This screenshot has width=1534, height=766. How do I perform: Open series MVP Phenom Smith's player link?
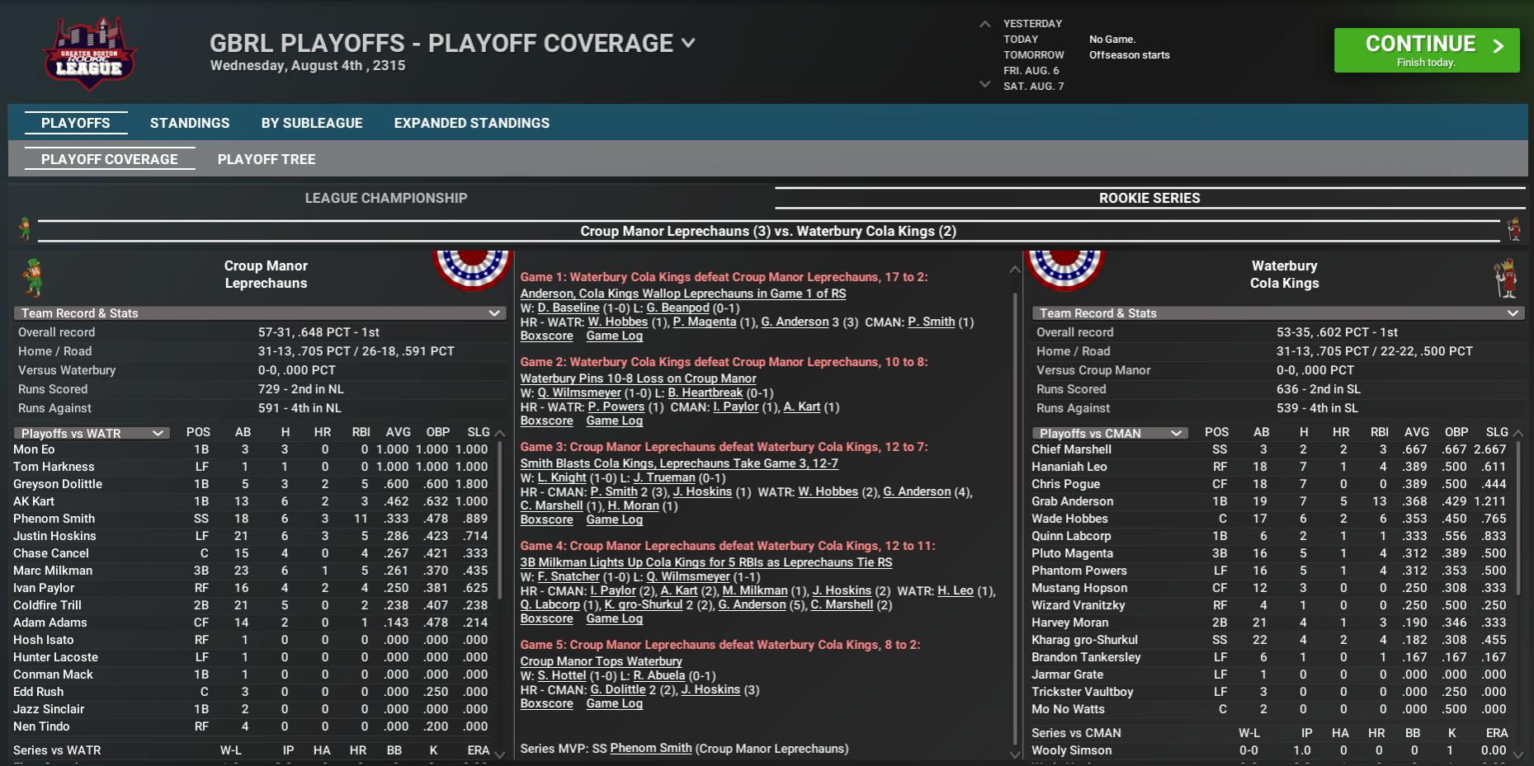[650, 749]
